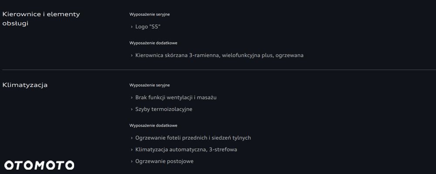The width and height of the screenshot is (436, 174).
Task: Click Wyposażenie seryjne label under Klimatyzacja
Action: point(150,85)
